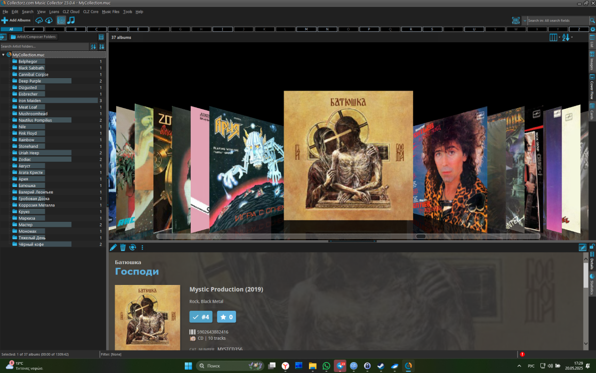
Task: Click the barcode scanner icon
Action: point(516,20)
